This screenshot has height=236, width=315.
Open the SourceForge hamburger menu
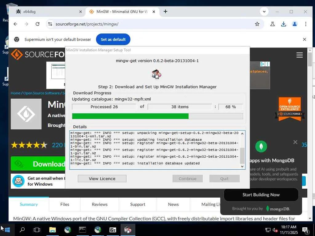[x=299, y=55]
